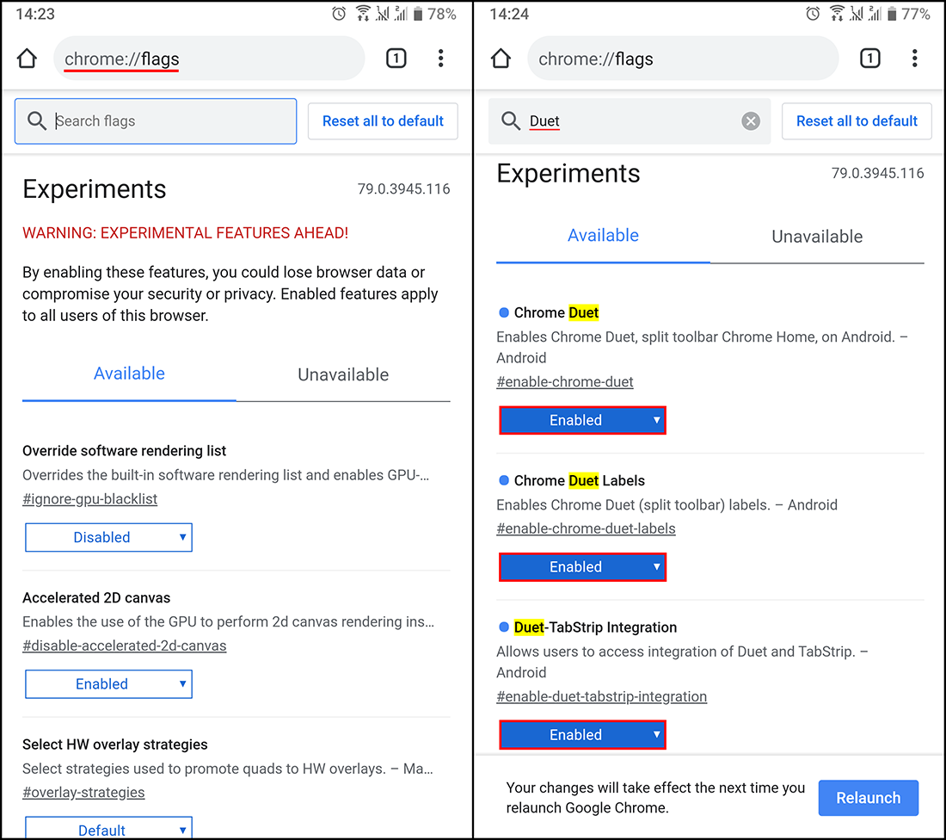Tap the Wi-Fi icon in the right status bar

pos(837,13)
